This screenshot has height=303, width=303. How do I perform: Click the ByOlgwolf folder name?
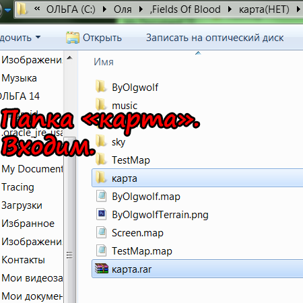point(135,88)
